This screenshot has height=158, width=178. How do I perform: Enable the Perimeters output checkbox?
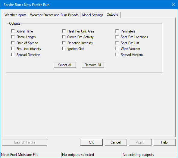(x=117, y=31)
